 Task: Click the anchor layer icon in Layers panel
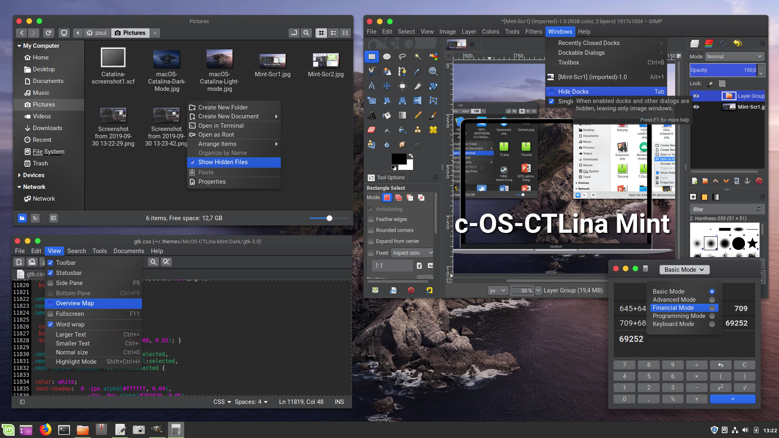point(747,181)
